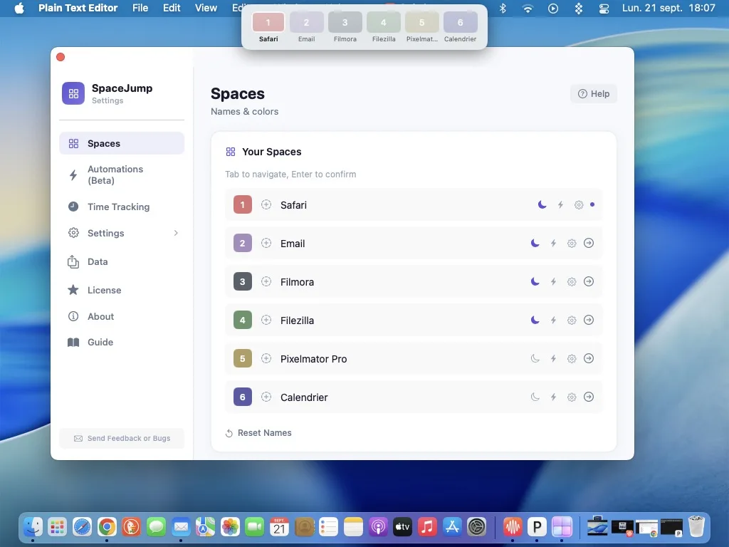The height and width of the screenshot is (547, 729).
Task: Switch to Calendrier in the space switcher overlay
Action: coord(461,27)
